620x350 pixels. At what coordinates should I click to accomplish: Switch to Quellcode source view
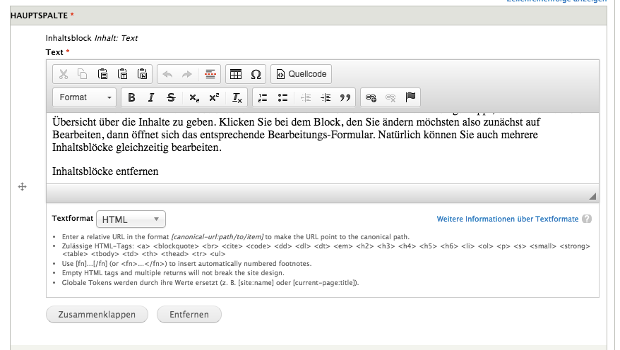(x=301, y=74)
